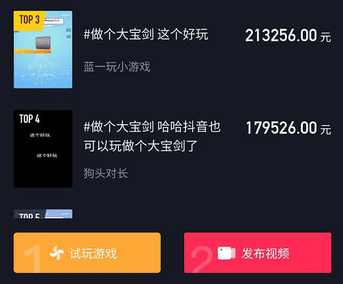
Task: Click the faded number 2 on red button
Action: tap(202, 259)
